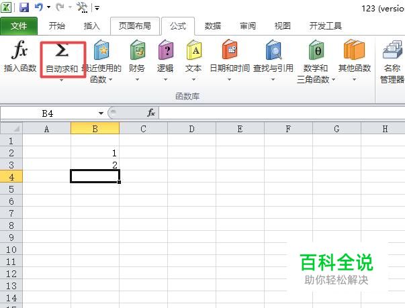Open the Text functions book icon
Viewport: 405px width, 308px height.
[x=193, y=50]
